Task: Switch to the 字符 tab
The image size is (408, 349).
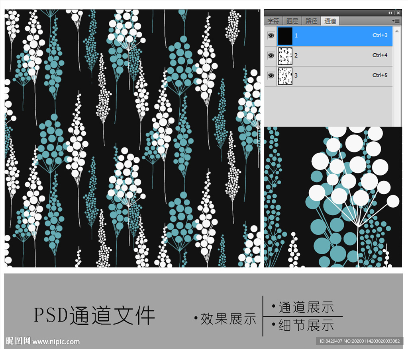Action: [x=273, y=21]
